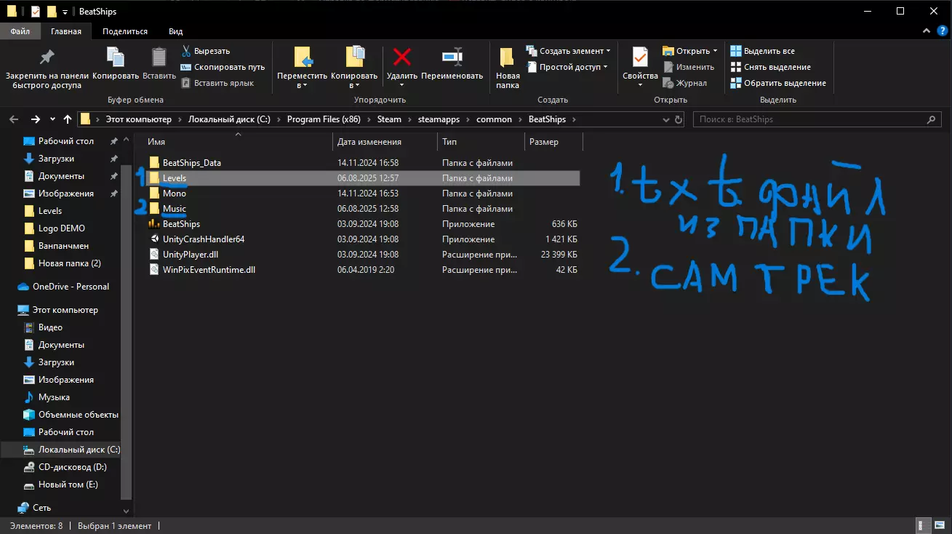Image resolution: width=952 pixels, height=534 pixels.
Task: Click Скопировать путь in the ribbon
Action: (x=223, y=67)
